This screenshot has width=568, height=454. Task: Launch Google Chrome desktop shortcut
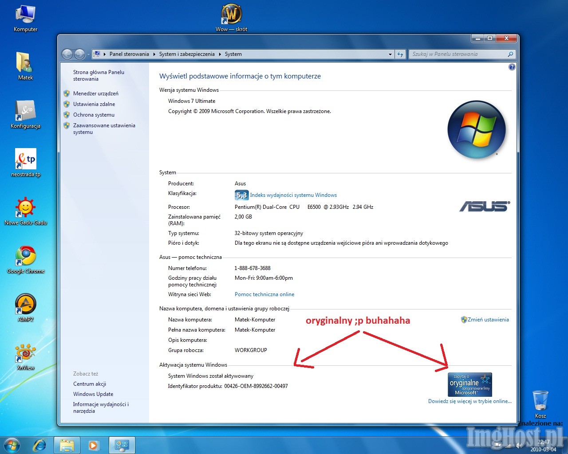tap(26, 259)
